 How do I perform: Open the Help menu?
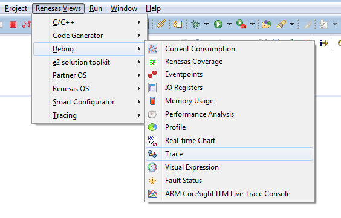click(x=153, y=8)
